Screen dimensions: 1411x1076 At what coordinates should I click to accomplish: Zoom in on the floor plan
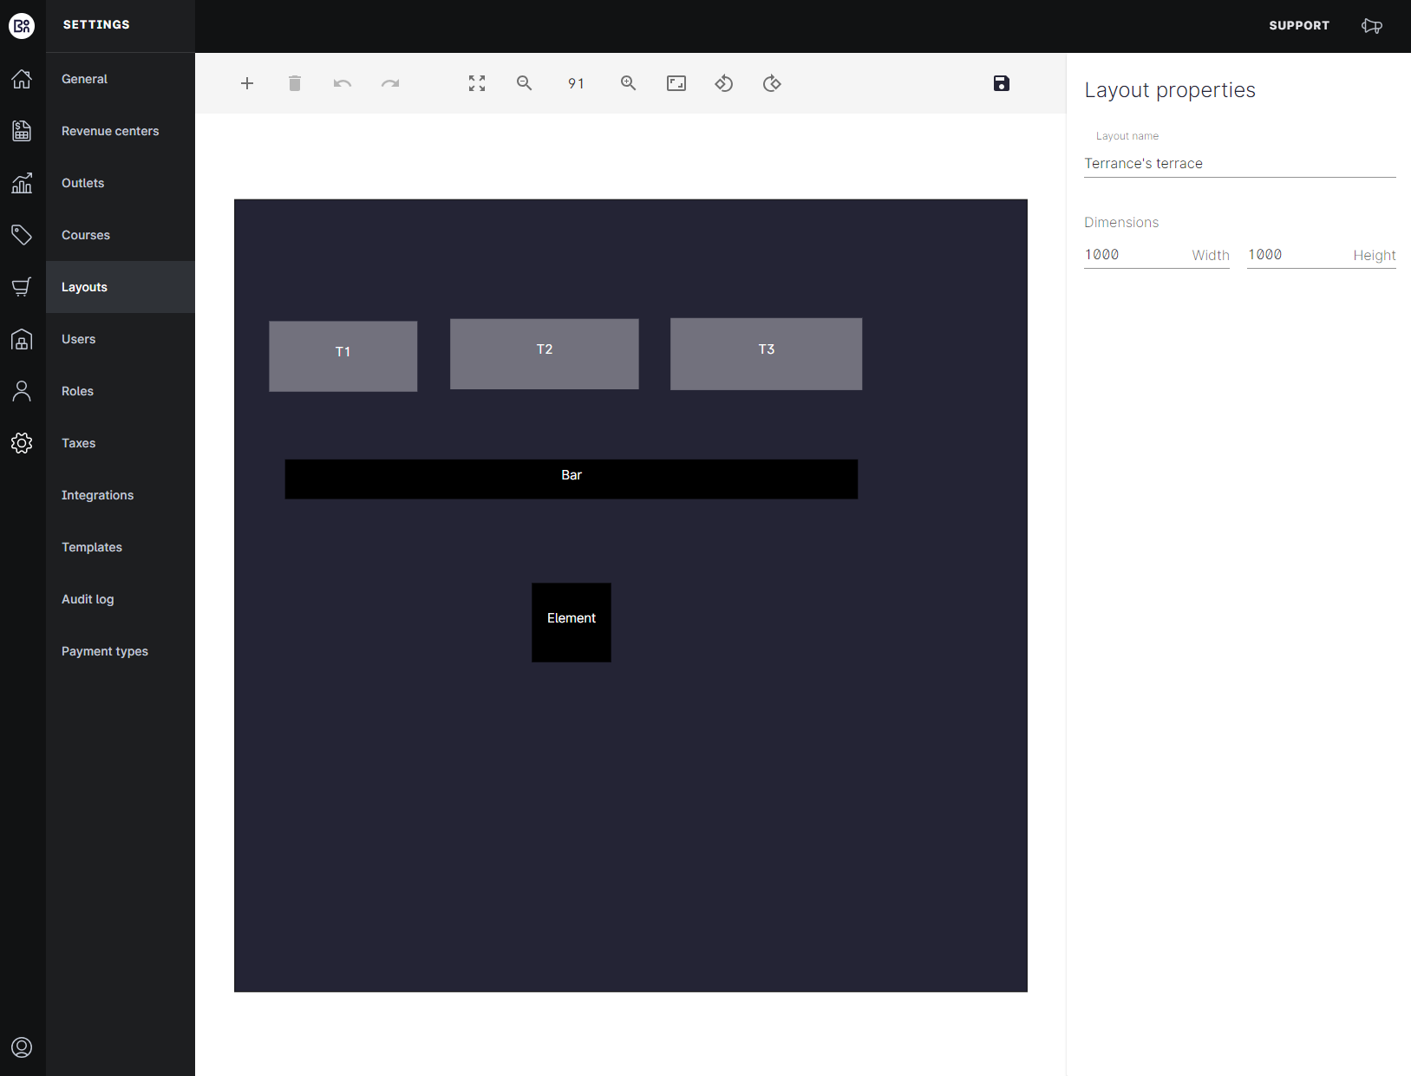(628, 83)
